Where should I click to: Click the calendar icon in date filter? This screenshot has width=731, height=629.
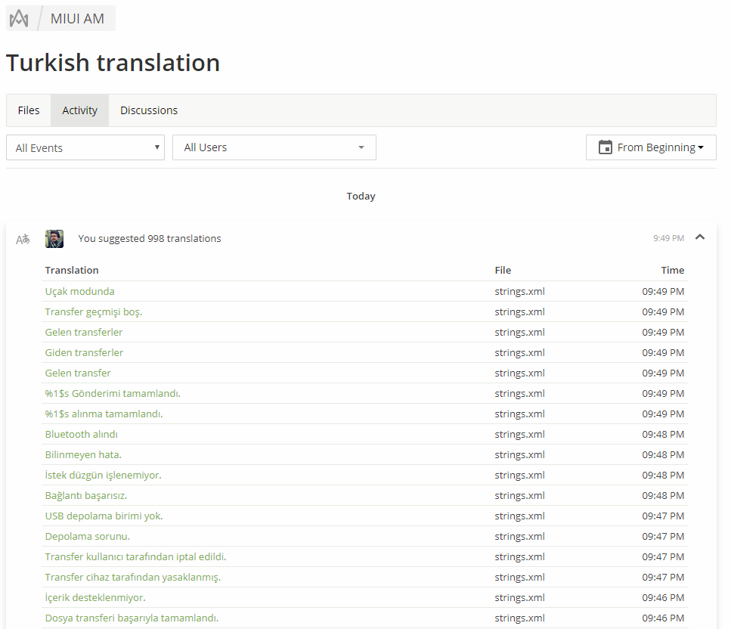(605, 147)
